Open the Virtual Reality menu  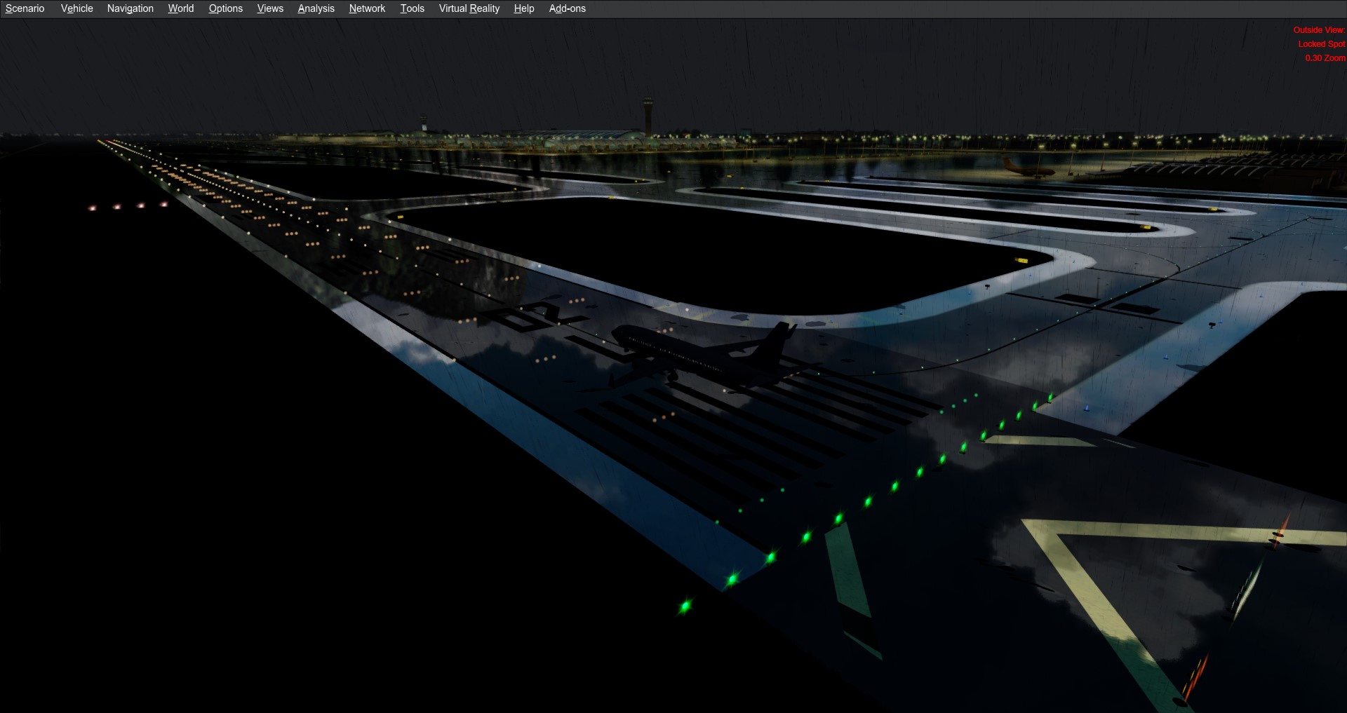(x=469, y=8)
